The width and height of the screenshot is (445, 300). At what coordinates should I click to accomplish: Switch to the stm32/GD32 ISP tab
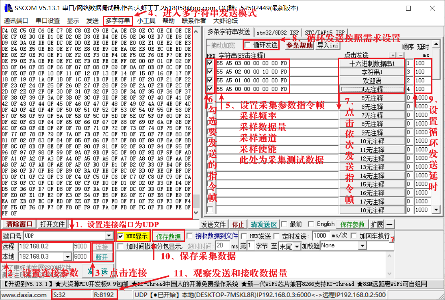[x=278, y=32]
